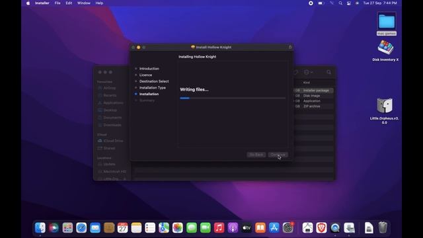Click the screen recording indicator in menu bar

(x=311, y=3)
